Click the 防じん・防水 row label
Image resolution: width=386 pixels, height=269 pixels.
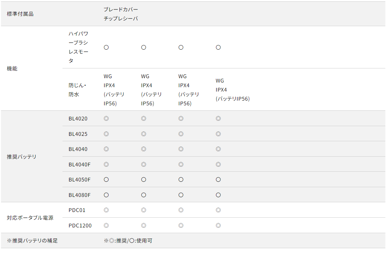[77, 90]
